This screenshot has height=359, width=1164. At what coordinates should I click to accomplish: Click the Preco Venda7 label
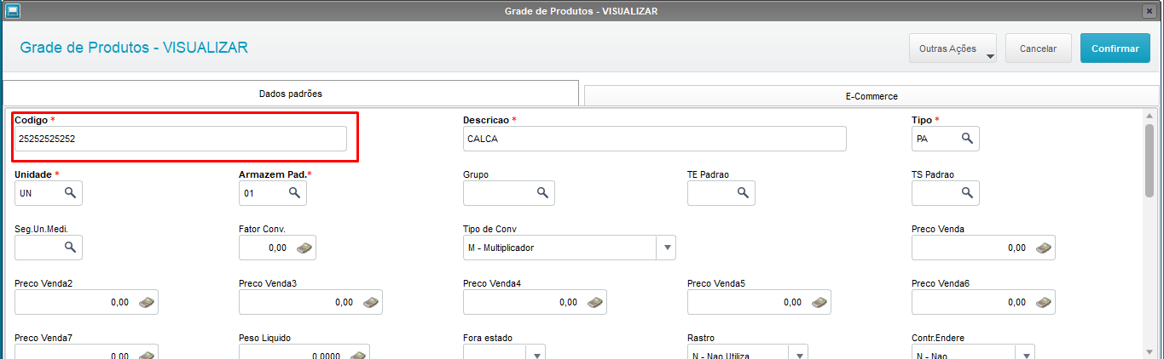click(43, 338)
